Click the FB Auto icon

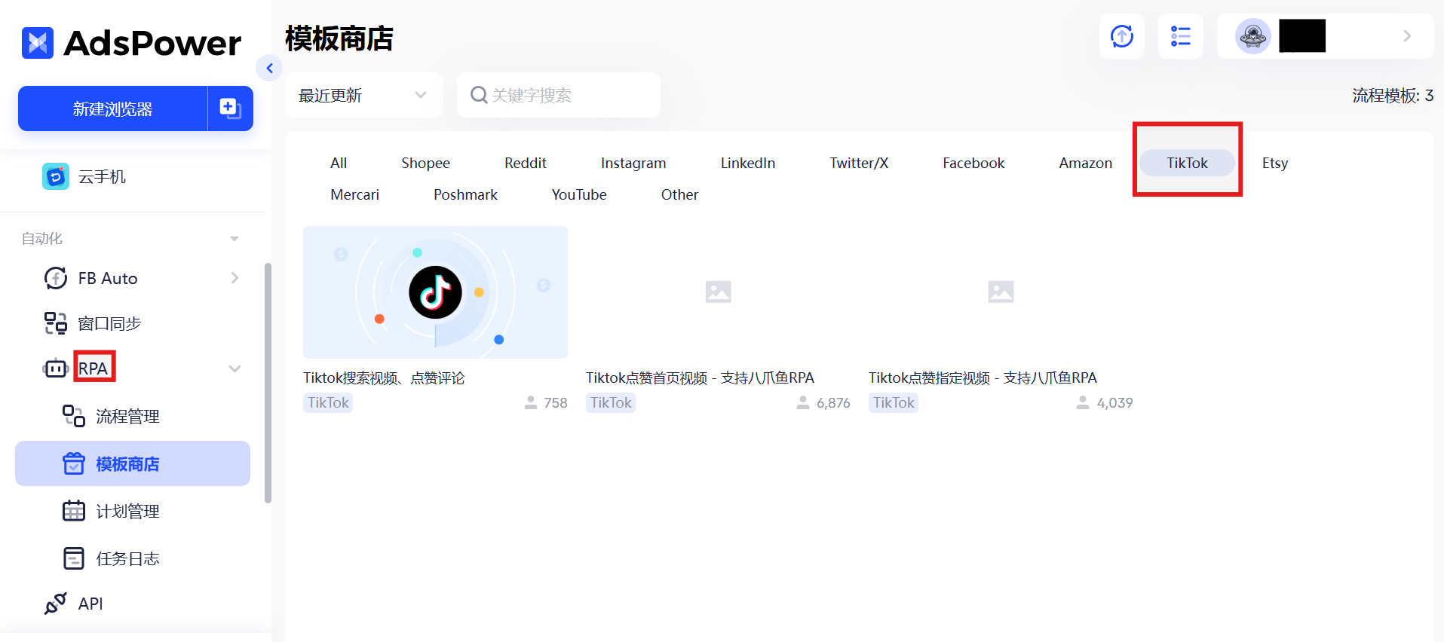click(56, 278)
